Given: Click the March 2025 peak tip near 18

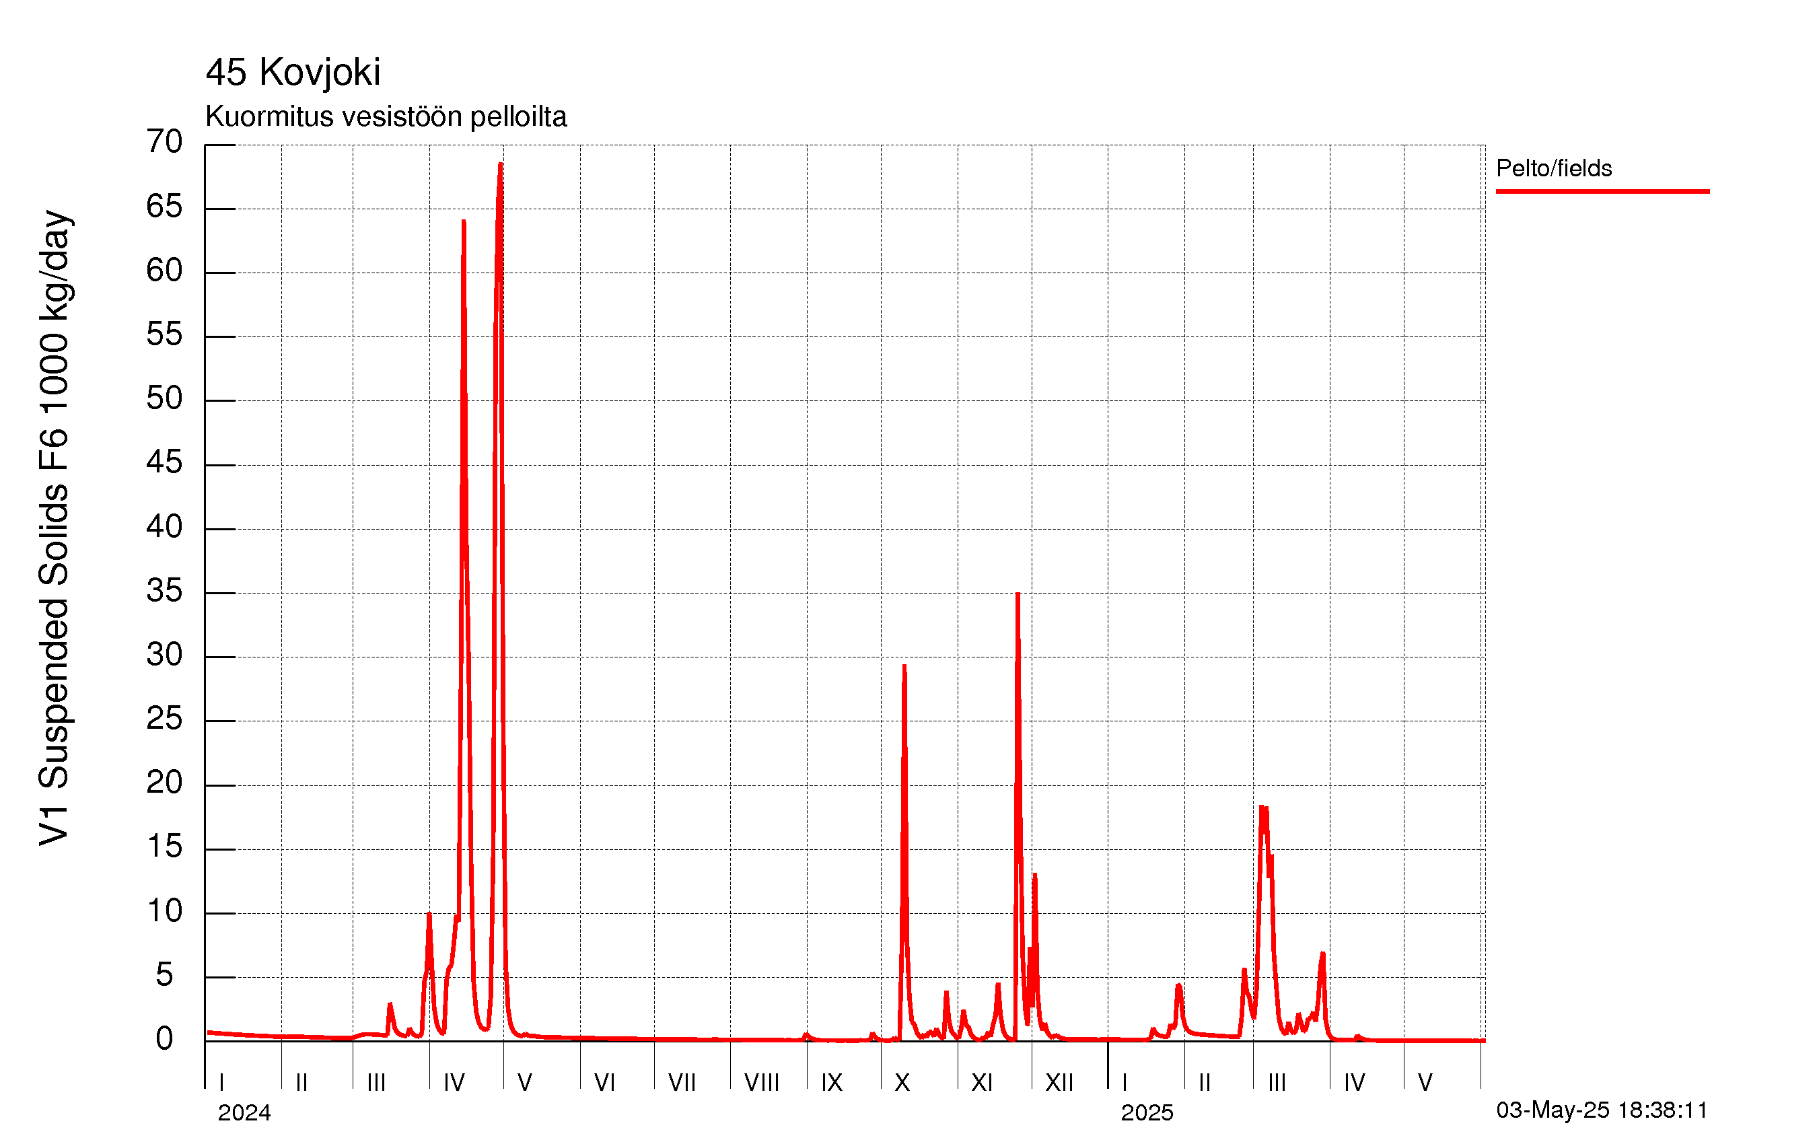Looking at the screenshot, I should pyautogui.click(x=1263, y=808).
